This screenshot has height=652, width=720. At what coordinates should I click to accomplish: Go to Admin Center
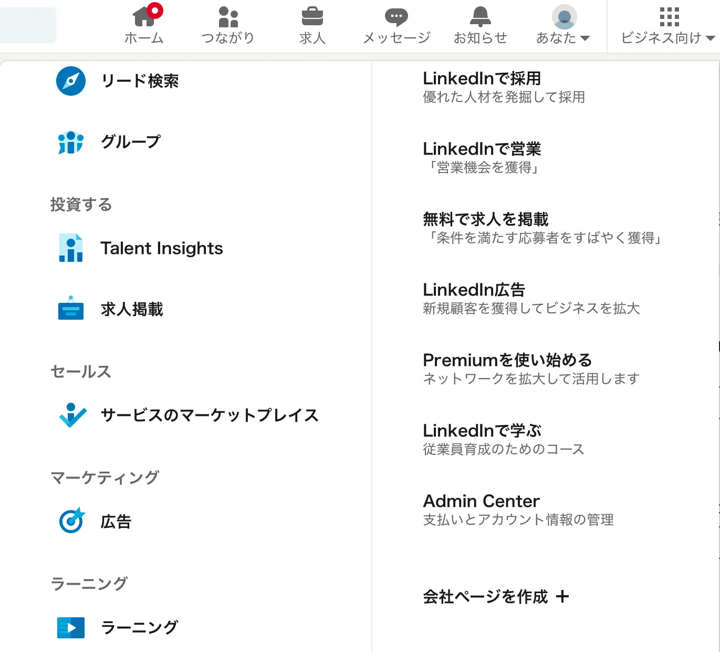point(481,501)
